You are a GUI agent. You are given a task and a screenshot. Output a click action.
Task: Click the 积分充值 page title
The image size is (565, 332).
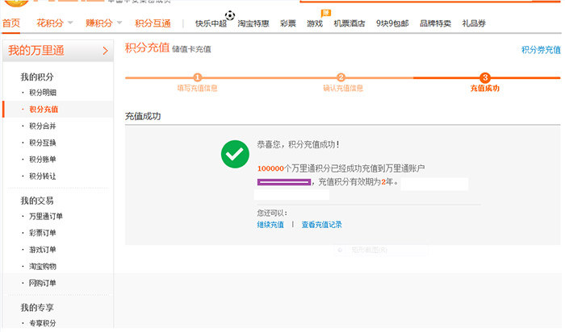coord(147,48)
